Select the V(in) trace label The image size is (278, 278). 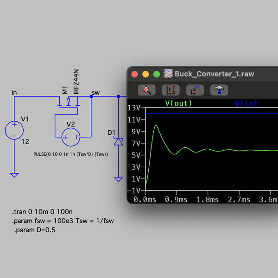click(246, 103)
